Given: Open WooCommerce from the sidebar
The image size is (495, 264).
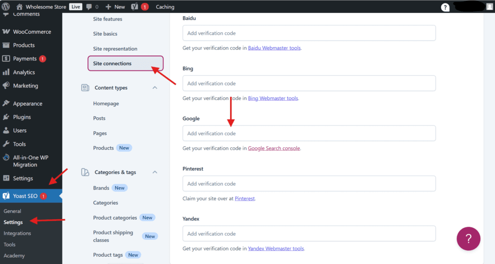Looking at the screenshot, I should [31, 31].
